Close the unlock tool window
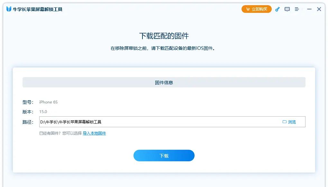The height and width of the screenshot is (187, 328). click(x=319, y=9)
